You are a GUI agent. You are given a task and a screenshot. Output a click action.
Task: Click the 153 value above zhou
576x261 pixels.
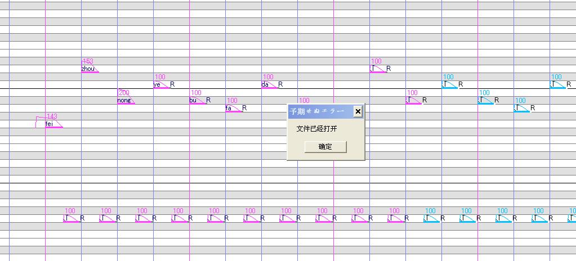(88, 61)
